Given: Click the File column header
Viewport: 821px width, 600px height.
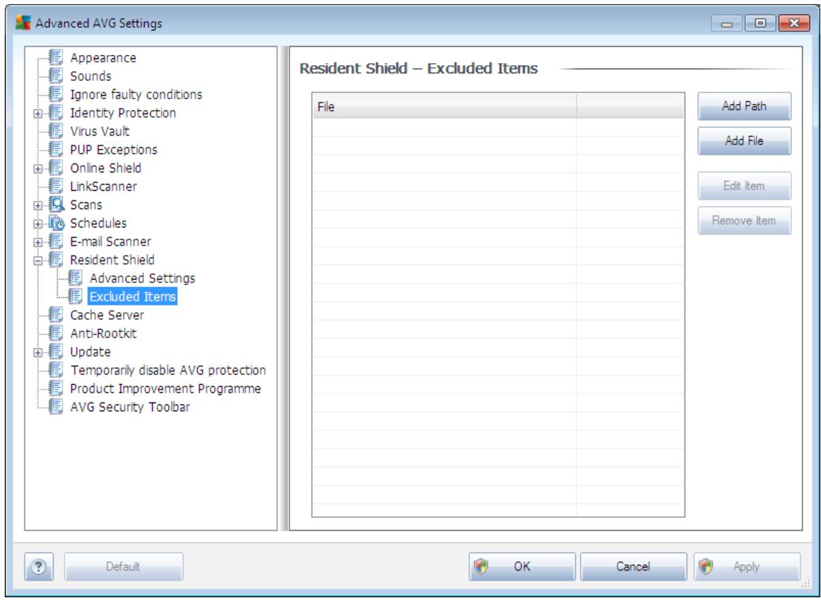Looking at the screenshot, I should pos(444,107).
